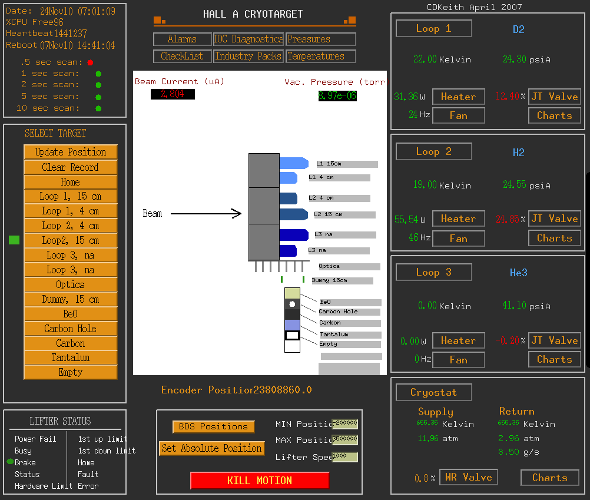590x500 pixels.
Task: Click green selected-target marker beside Loop2
Action: [14, 240]
